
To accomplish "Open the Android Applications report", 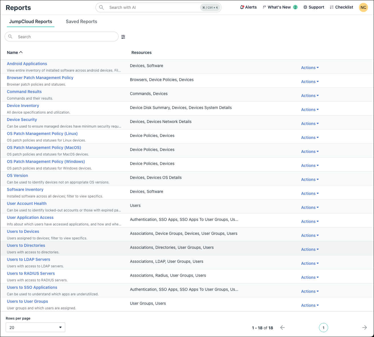I will coord(27,64).
